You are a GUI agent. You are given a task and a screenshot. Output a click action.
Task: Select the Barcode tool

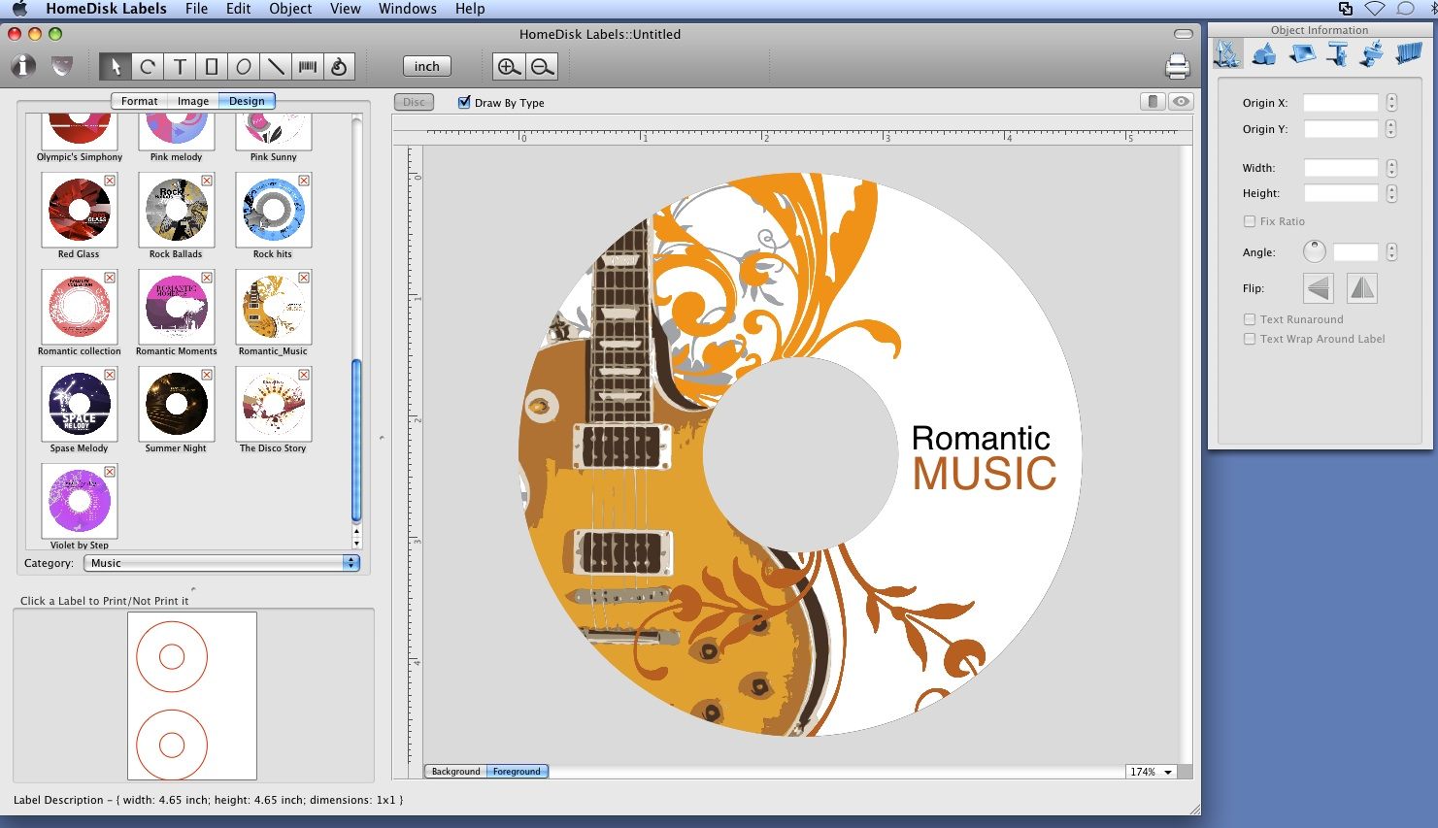pos(309,66)
